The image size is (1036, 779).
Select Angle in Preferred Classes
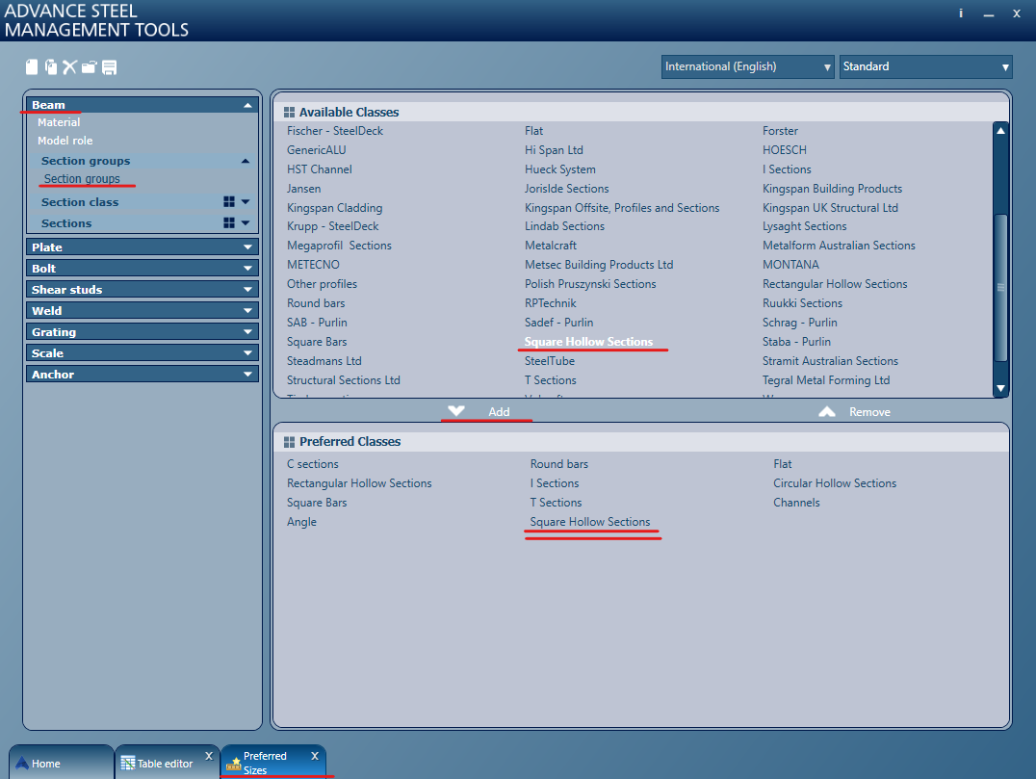pyautogui.click(x=301, y=521)
